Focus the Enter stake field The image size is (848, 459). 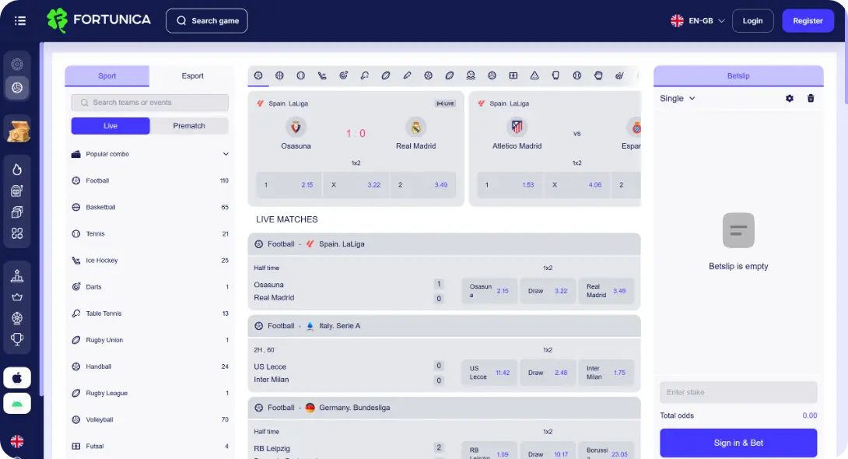(738, 392)
